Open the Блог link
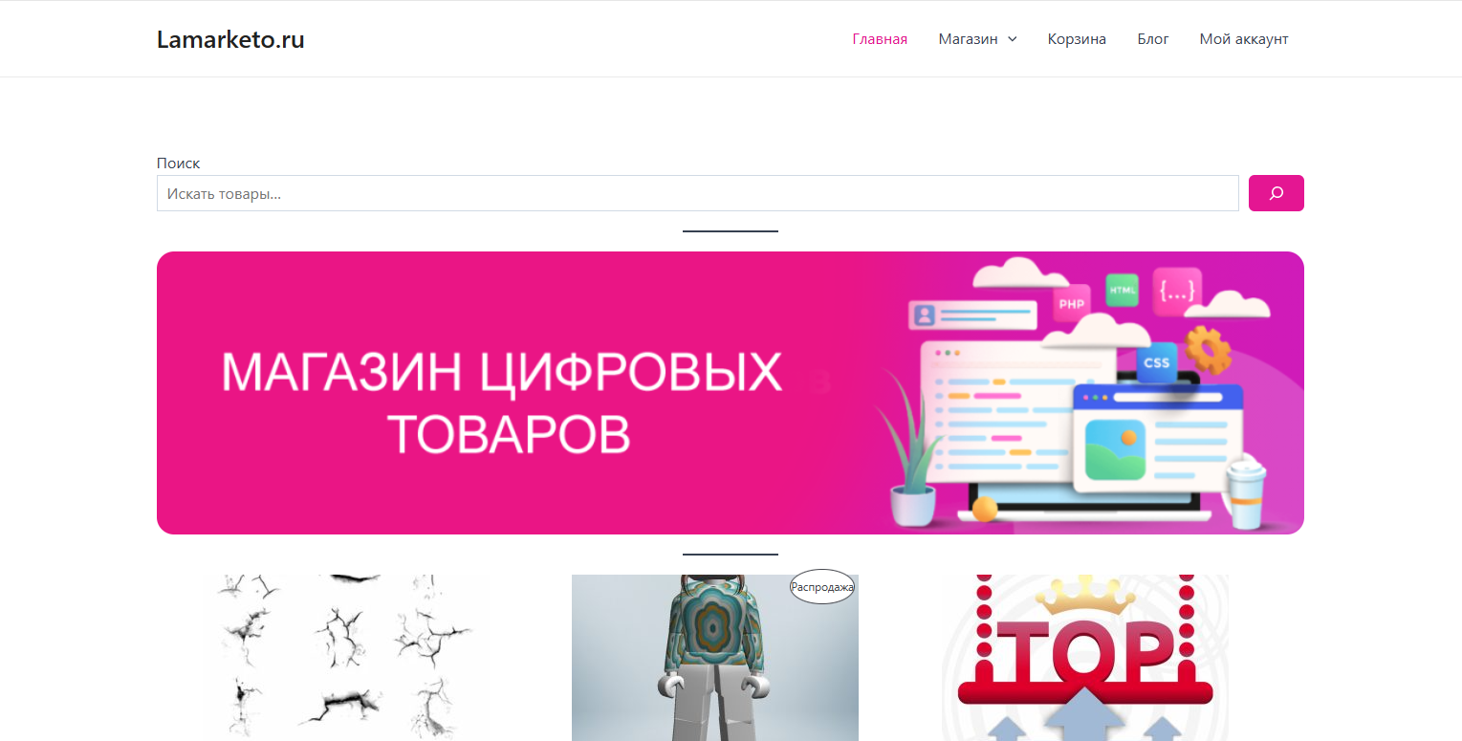Screen dimensions: 1462x741 pyautogui.click(x=1153, y=39)
